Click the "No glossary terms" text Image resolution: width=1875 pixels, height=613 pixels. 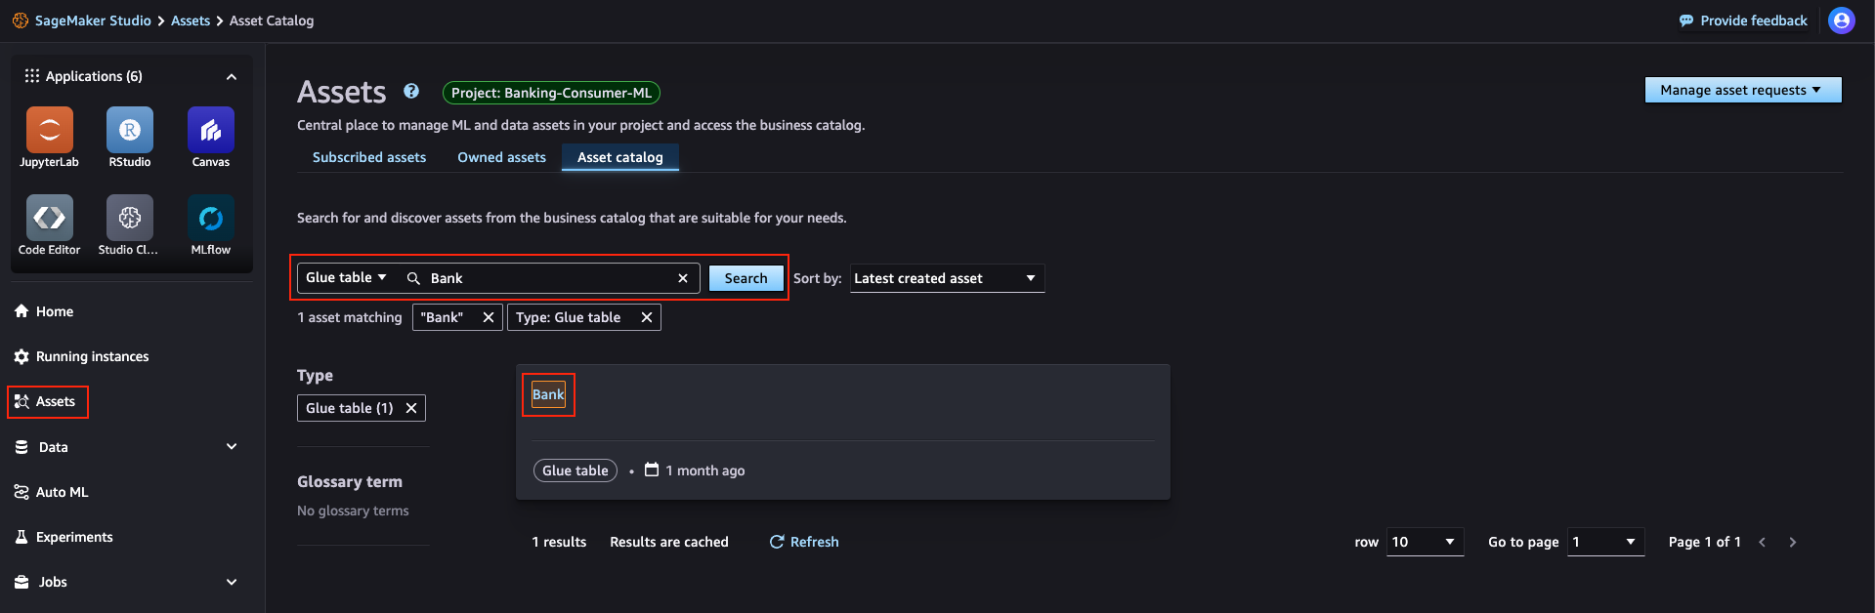353,511
